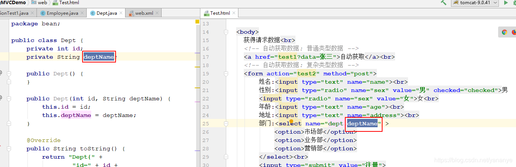Switch to the web.xml tab
Image resolution: width=516 pixels, height=167 pixels.
click(x=144, y=13)
